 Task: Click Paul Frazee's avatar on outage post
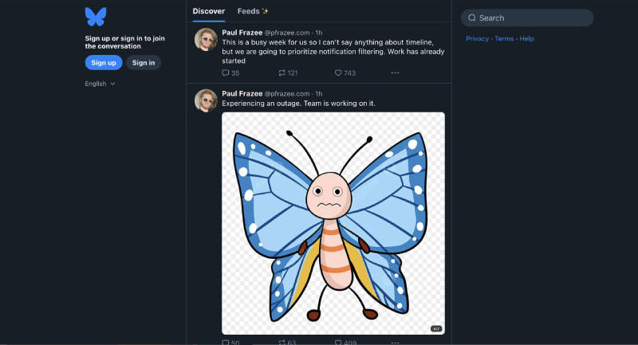point(206,100)
